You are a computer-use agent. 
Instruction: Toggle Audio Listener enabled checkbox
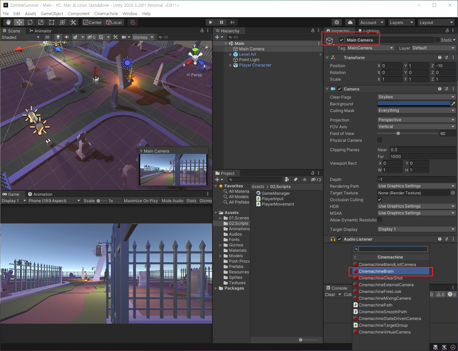coord(339,239)
